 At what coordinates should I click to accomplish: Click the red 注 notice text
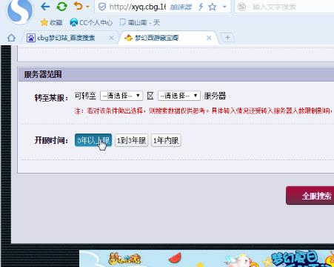[204, 111]
